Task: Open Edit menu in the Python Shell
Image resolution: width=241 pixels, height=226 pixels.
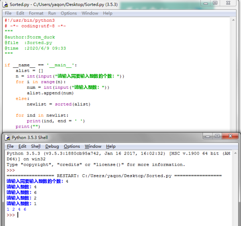Action: [x=22, y=147]
